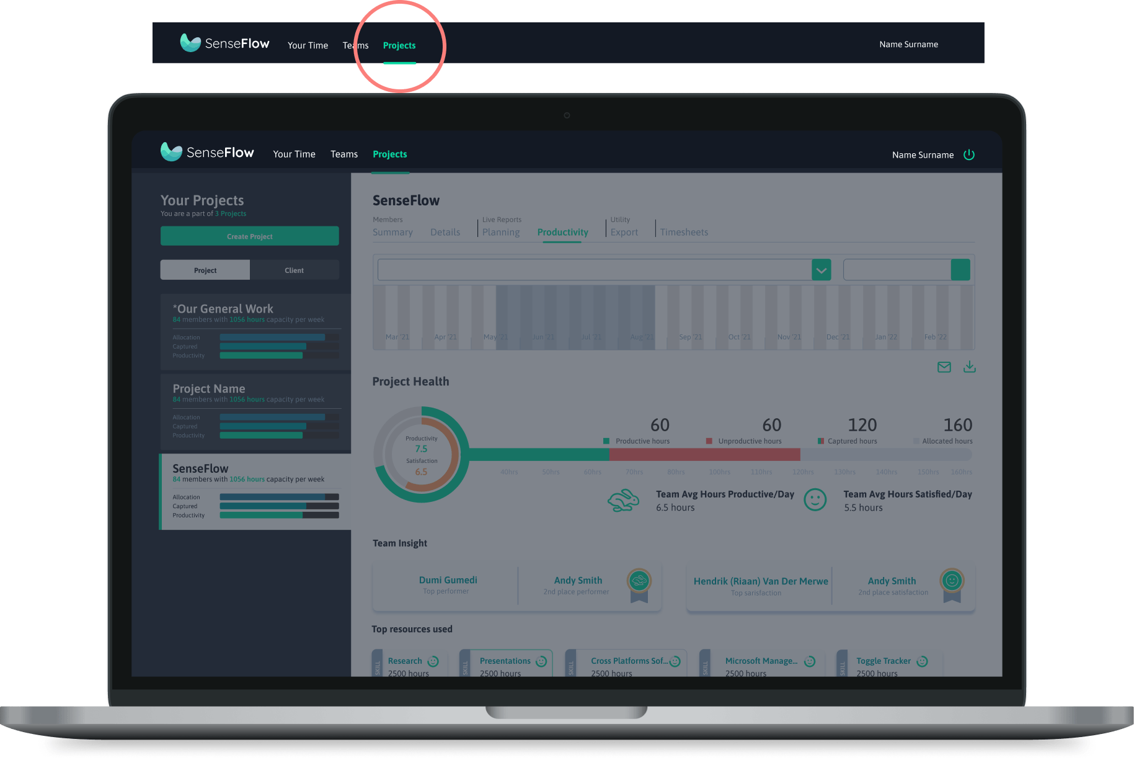Switch to Client toggle tab
The width and height of the screenshot is (1134, 760).
point(295,270)
